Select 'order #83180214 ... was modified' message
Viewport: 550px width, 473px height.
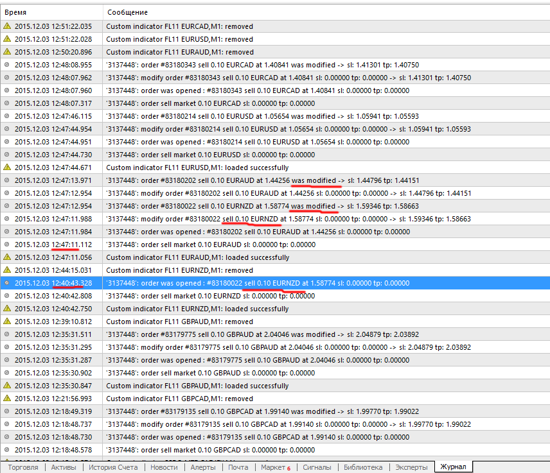pos(262,116)
